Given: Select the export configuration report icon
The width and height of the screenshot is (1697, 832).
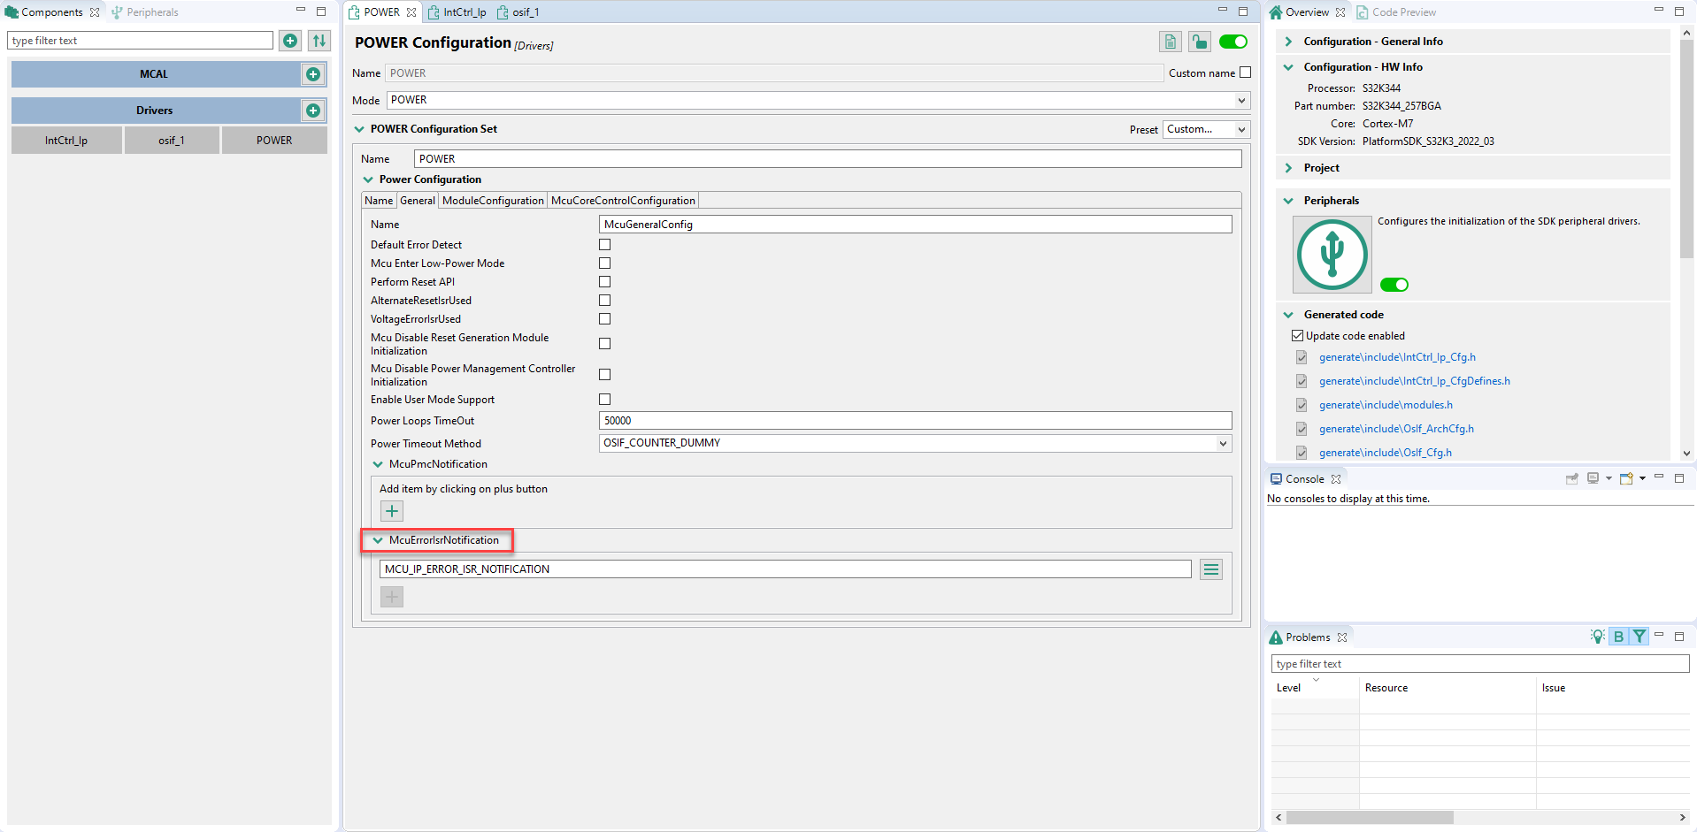Looking at the screenshot, I should click(x=1170, y=41).
